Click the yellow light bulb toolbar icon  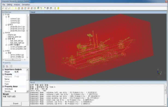click(13, 8)
